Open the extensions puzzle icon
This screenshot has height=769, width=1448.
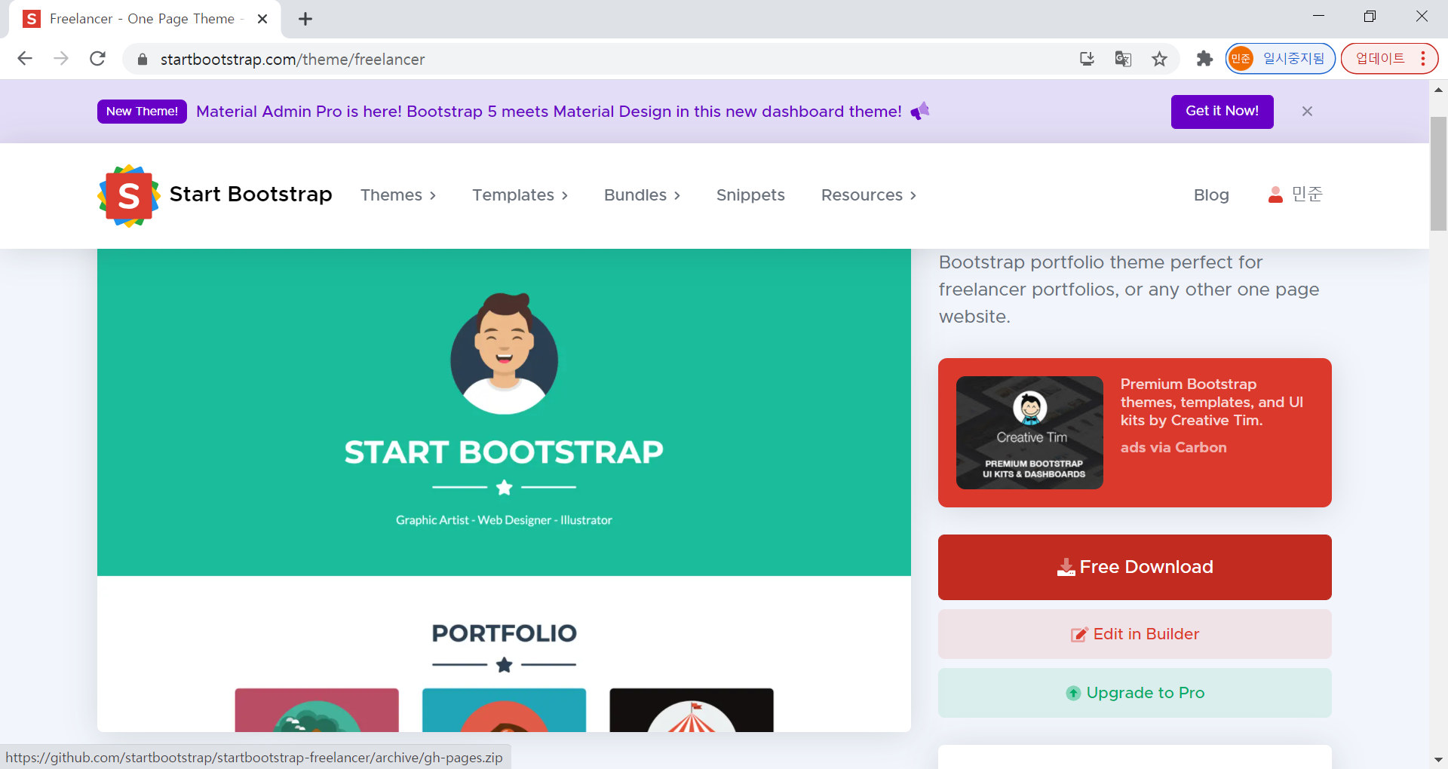click(1204, 59)
